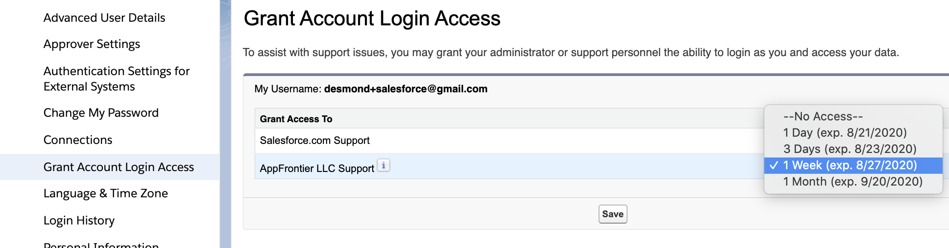Choose 1 Month access expiring 9/20/2020

[852, 181]
